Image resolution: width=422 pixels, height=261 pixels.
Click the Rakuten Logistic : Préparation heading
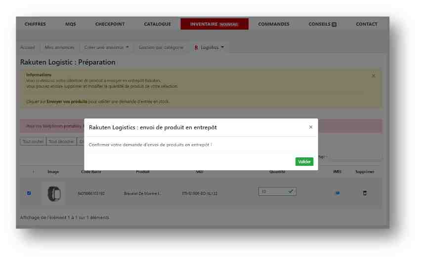(68, 62)
